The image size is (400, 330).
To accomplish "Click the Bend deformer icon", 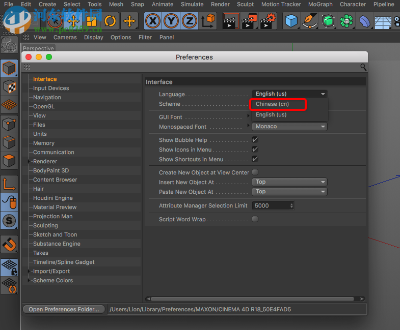I will (x=365, y=21).
